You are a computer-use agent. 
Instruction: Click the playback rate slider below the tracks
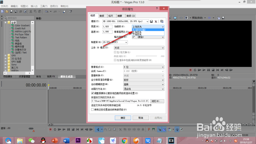point(31,129)
